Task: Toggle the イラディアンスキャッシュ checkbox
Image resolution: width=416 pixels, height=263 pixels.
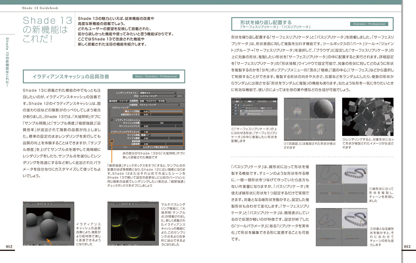Action: [112, 120]
